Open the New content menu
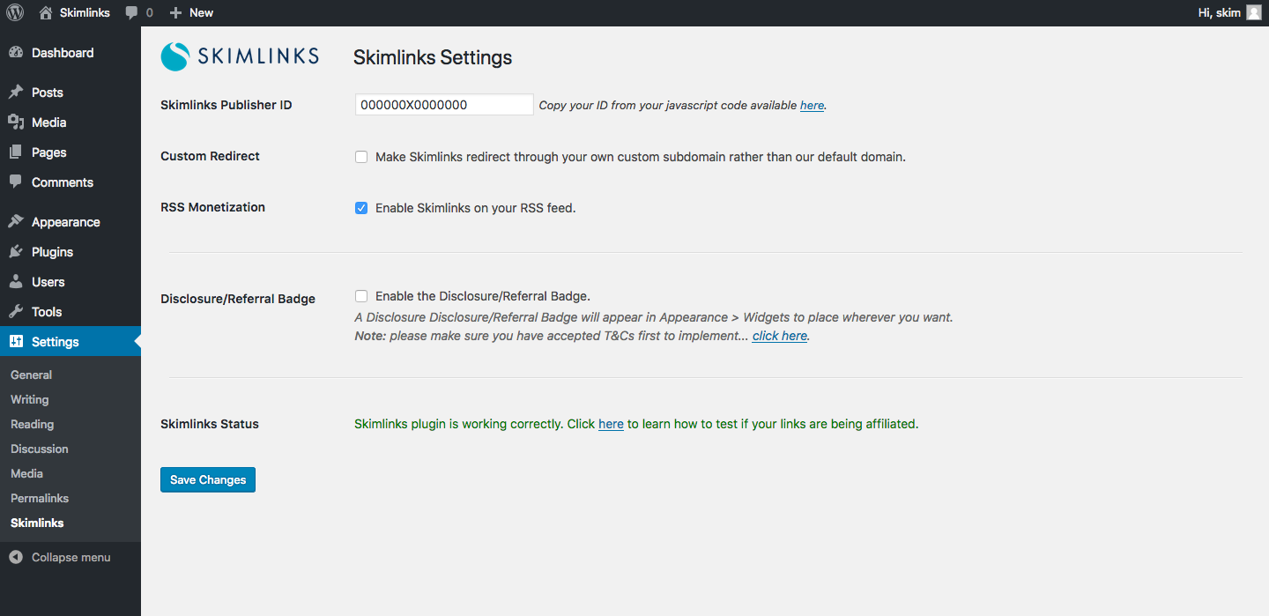Viewport: 1269px width, 616px height. point(191,12)
